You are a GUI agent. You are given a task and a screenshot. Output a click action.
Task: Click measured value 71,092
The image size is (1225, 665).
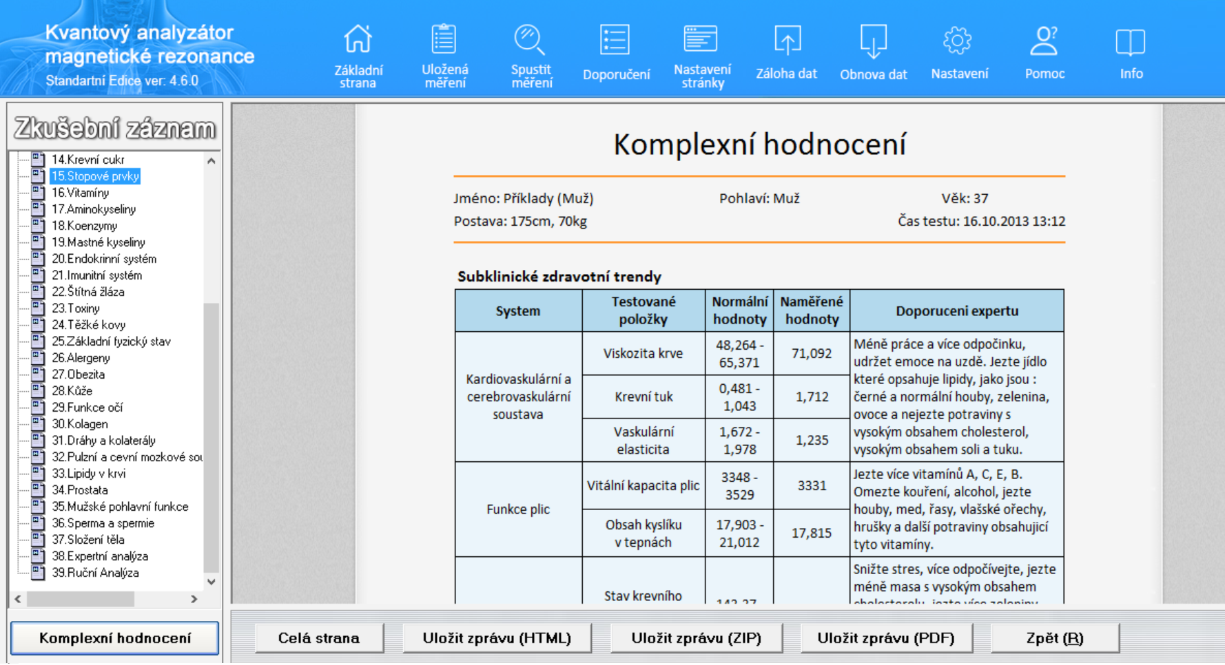tap(812, 353)
